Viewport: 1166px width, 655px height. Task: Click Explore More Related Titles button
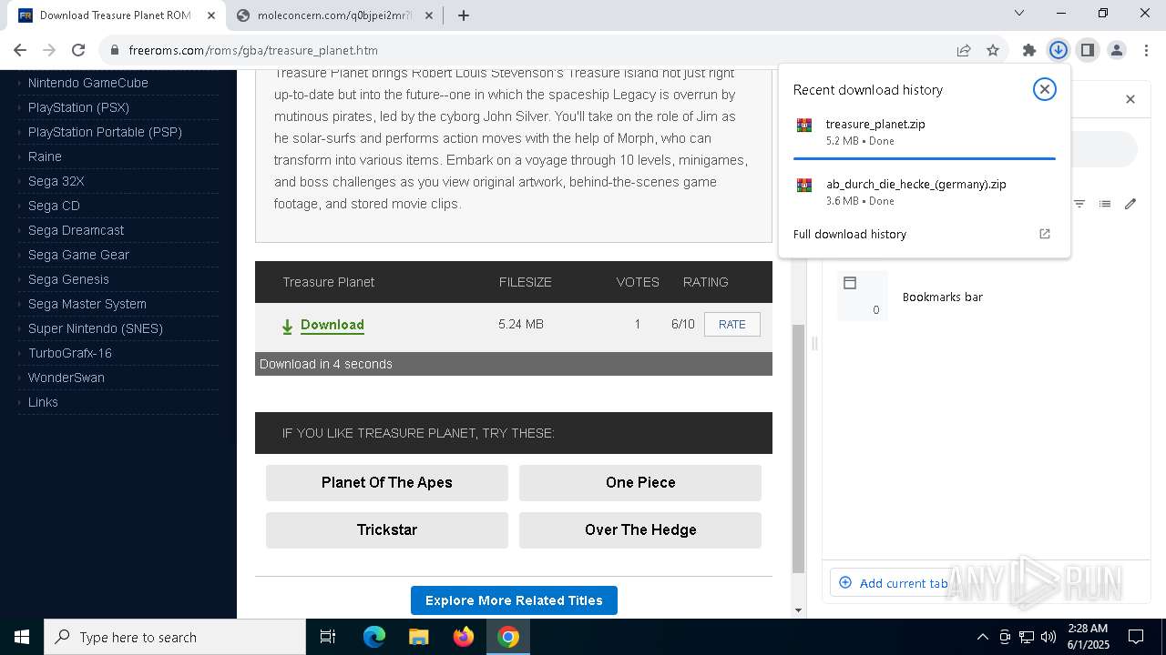(514, 600)
